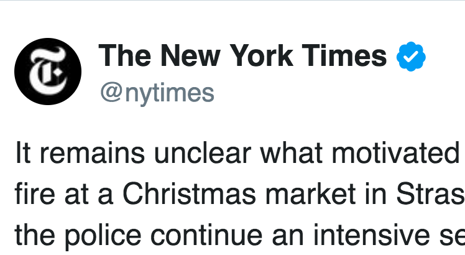Select the word "remains" in the tweet
The height and width of the screenshot is (255, 465).
tap(92, 153)
